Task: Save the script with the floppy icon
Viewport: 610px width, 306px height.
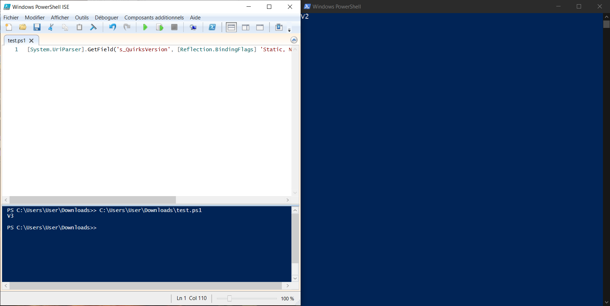Action: pos(37,27)
